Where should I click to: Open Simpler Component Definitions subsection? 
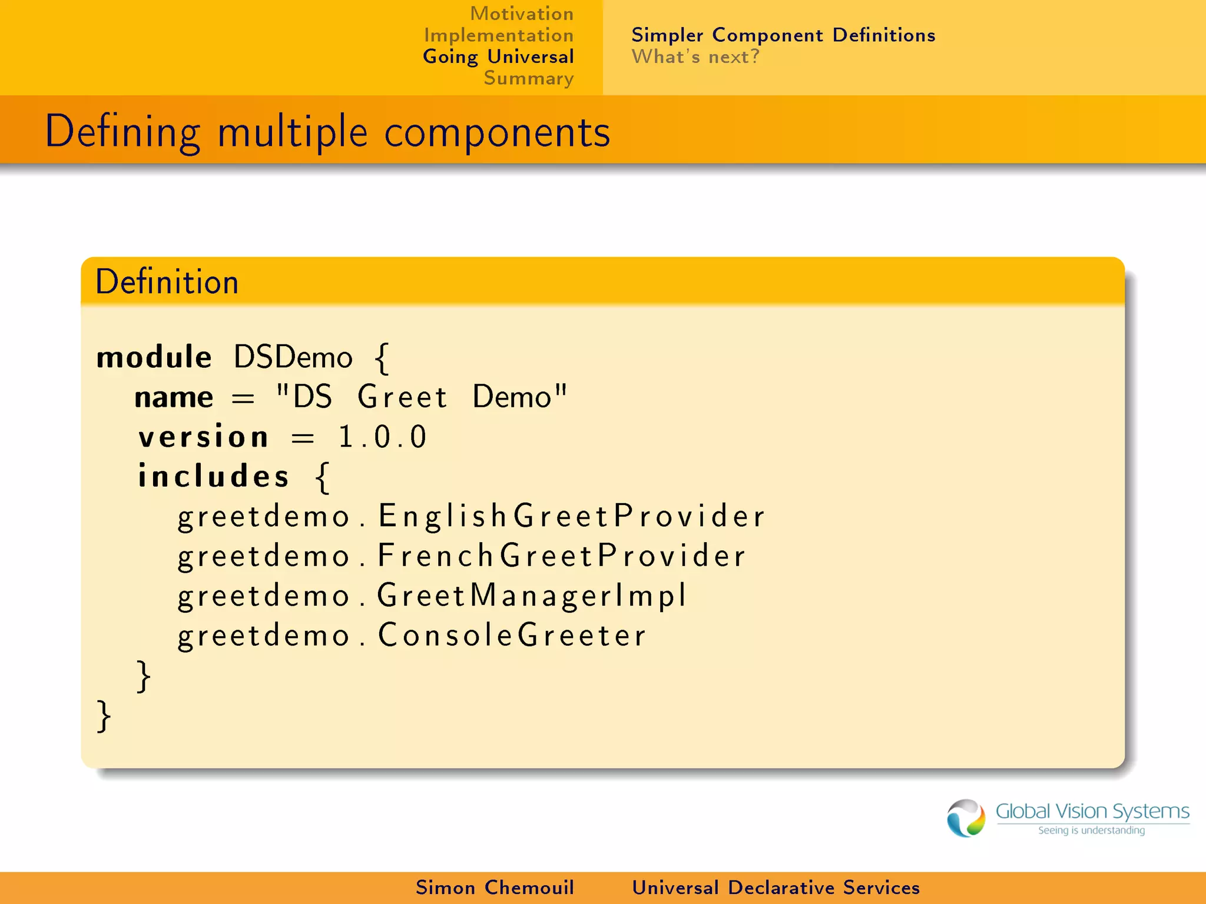783,35
